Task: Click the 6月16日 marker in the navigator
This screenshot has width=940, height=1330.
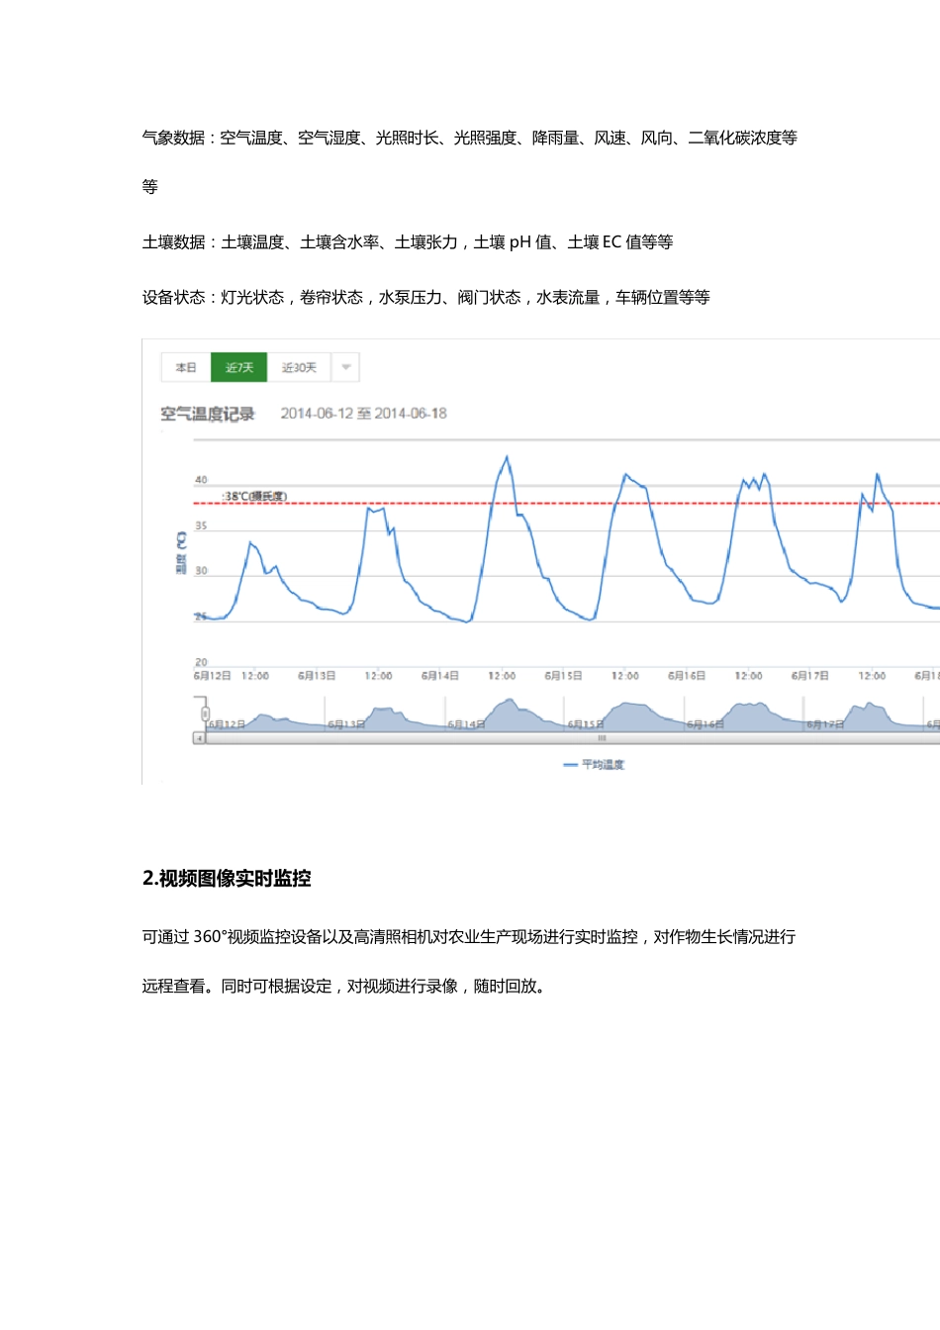Action: pos(705,724)
